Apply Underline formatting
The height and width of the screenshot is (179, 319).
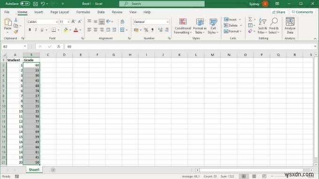pos(42,30)
